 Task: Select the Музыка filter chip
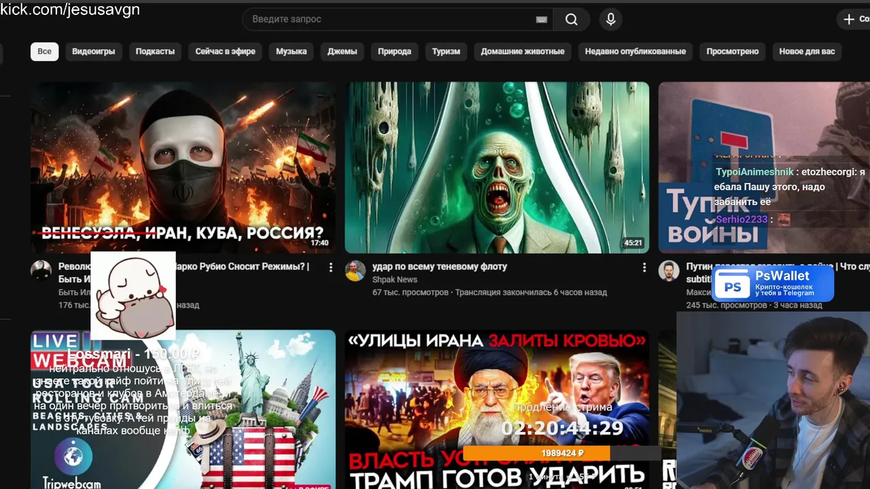tap(291, 52)
